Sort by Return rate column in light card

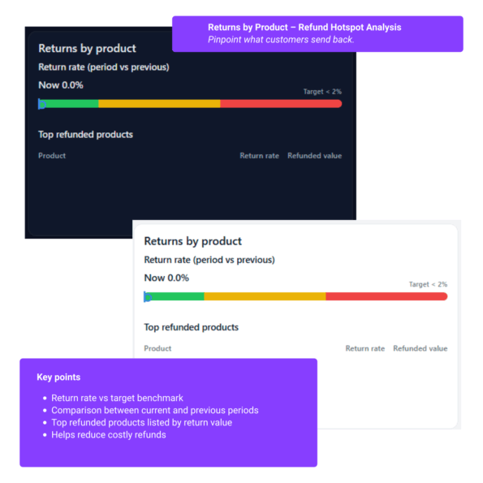pos(365,349)
